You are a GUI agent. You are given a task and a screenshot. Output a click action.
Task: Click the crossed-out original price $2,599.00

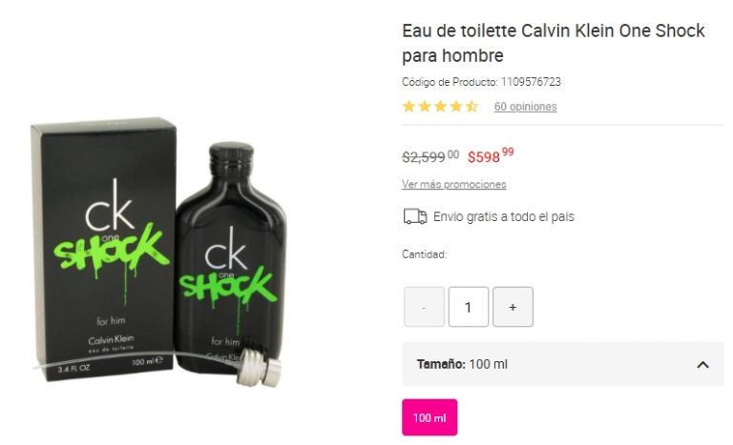430,156
